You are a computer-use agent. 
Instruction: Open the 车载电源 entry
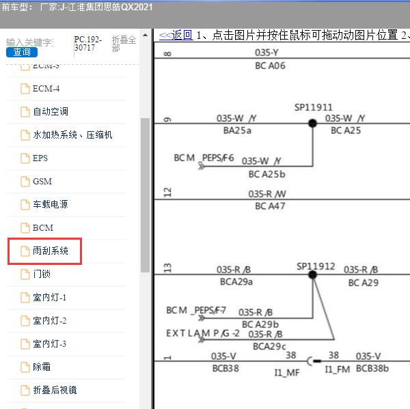[x=50, y=204]
